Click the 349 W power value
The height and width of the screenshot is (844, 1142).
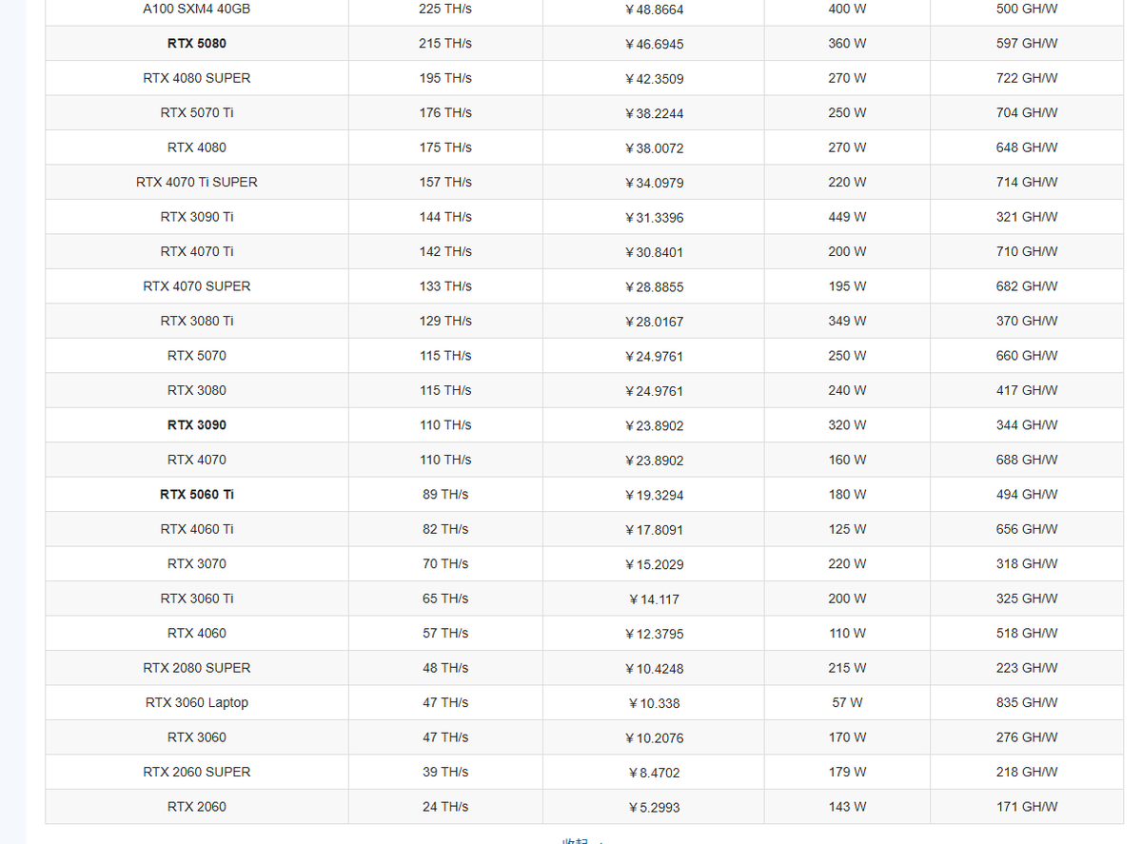(x=847, y=321)
